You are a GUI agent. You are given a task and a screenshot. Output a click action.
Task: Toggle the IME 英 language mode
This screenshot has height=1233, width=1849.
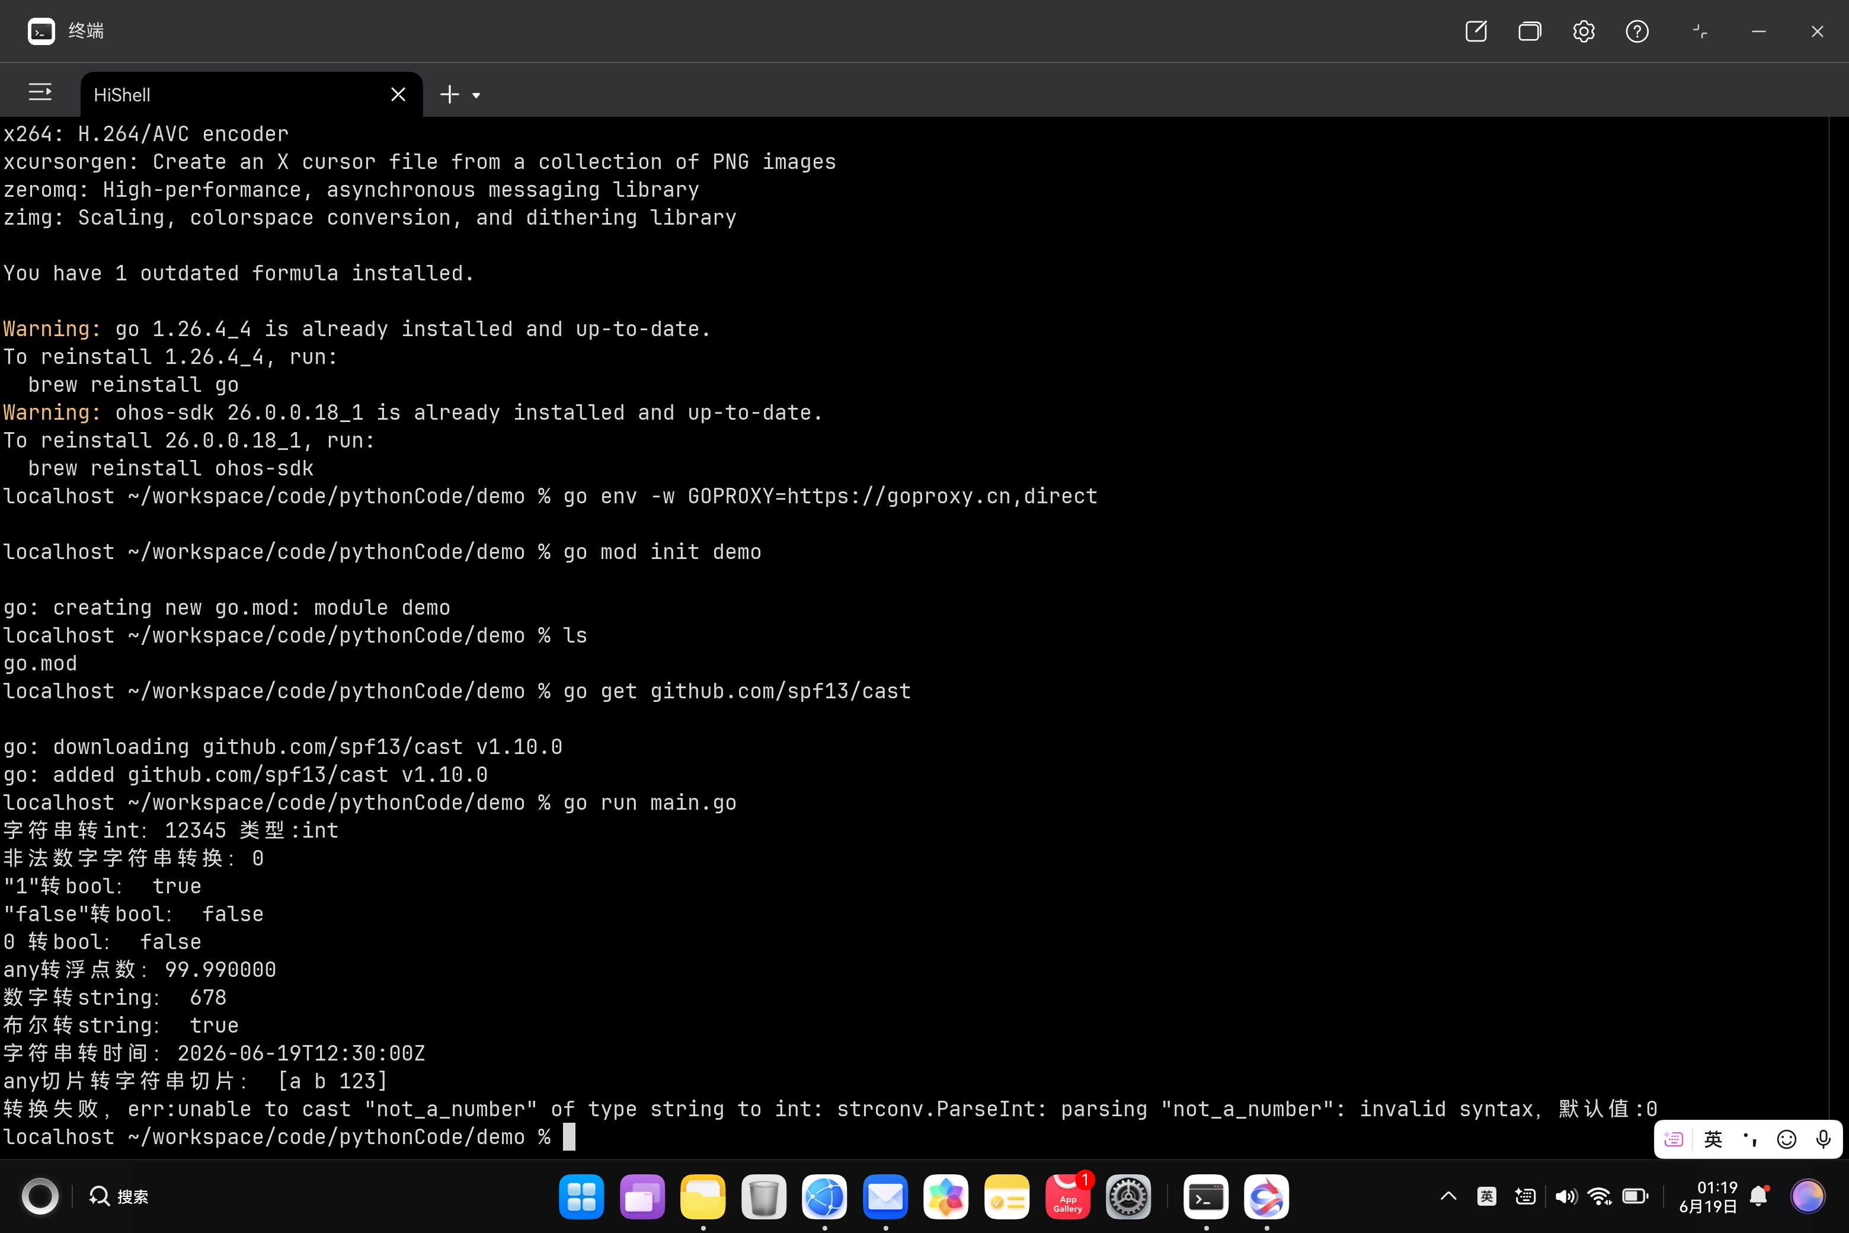pos(1713,1139)
